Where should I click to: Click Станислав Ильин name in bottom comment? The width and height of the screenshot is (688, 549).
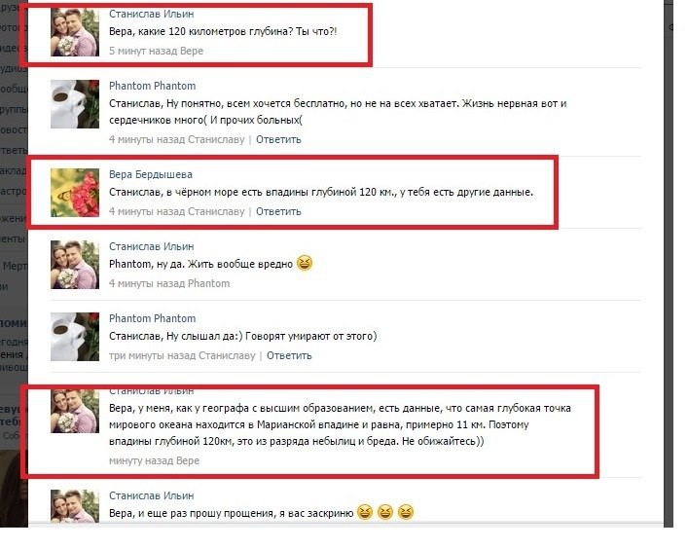pyautogui.click(x=152, y=495)
